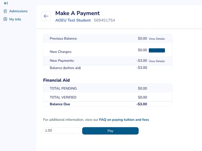Click the TOTAL PENDING row

[x=108, y=88]
